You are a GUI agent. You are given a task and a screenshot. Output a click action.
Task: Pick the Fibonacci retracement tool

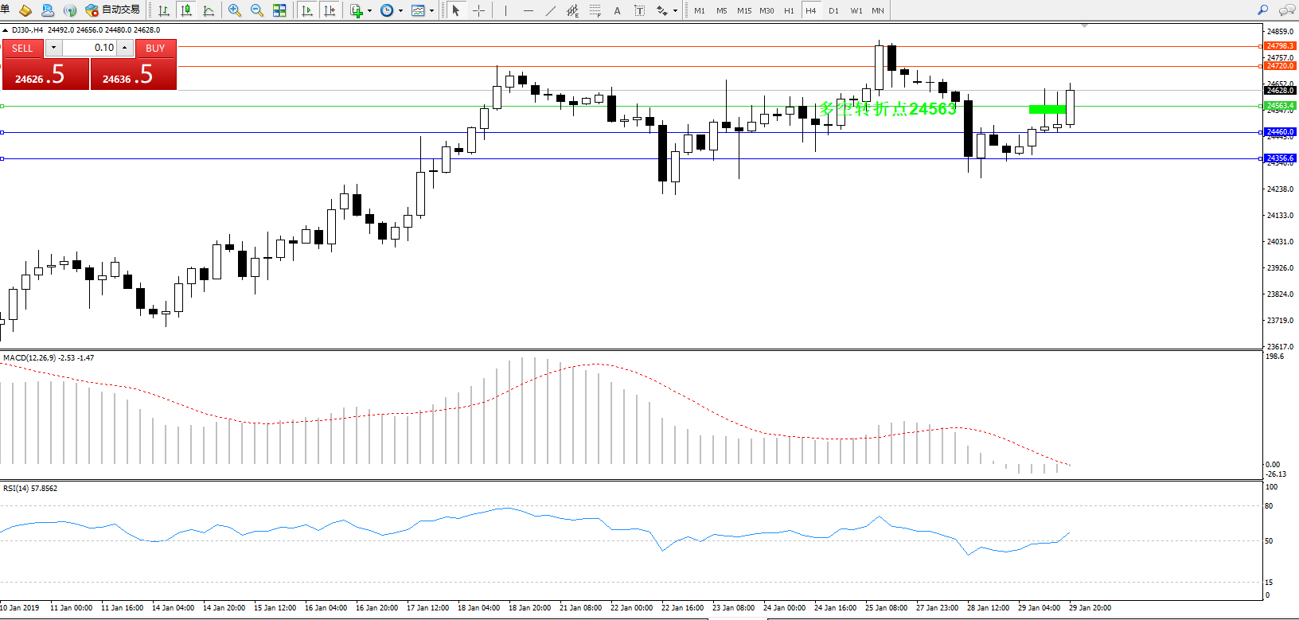click(595, 10)
